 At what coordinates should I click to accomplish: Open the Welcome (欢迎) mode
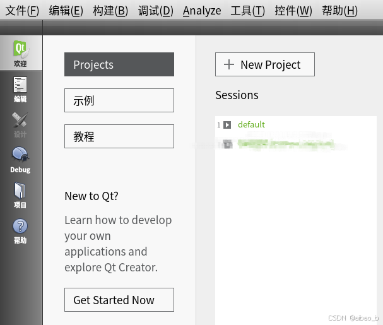pyautogui.click(x=21, y=53)
